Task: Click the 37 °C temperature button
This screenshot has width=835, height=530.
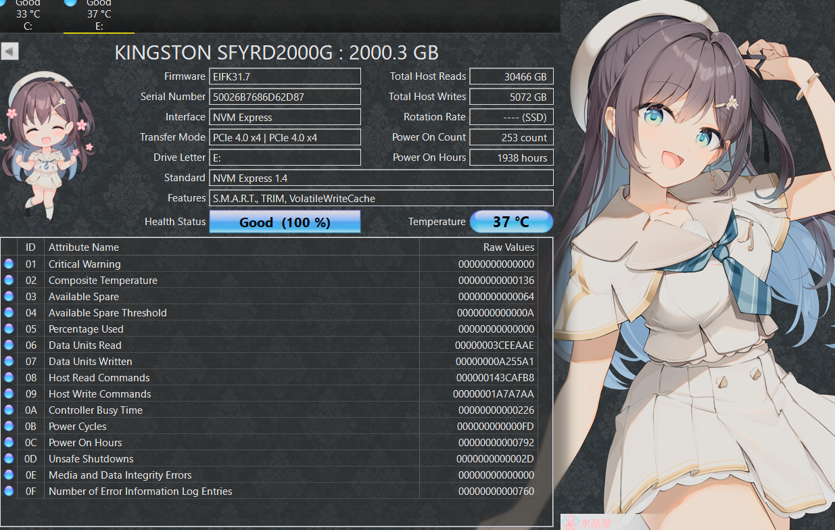Action: (511, 222)
